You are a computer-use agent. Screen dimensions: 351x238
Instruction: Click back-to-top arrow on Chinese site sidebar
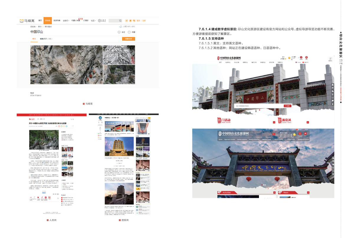point(333,104)
